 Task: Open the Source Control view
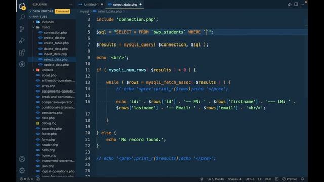click(22, 29)
